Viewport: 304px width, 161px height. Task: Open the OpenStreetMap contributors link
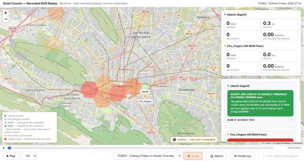[x=289, y=143]
